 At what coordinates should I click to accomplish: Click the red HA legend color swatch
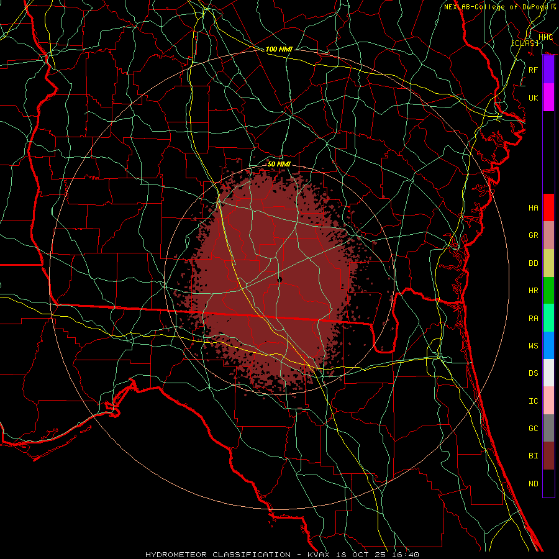[x=548, y=207]
